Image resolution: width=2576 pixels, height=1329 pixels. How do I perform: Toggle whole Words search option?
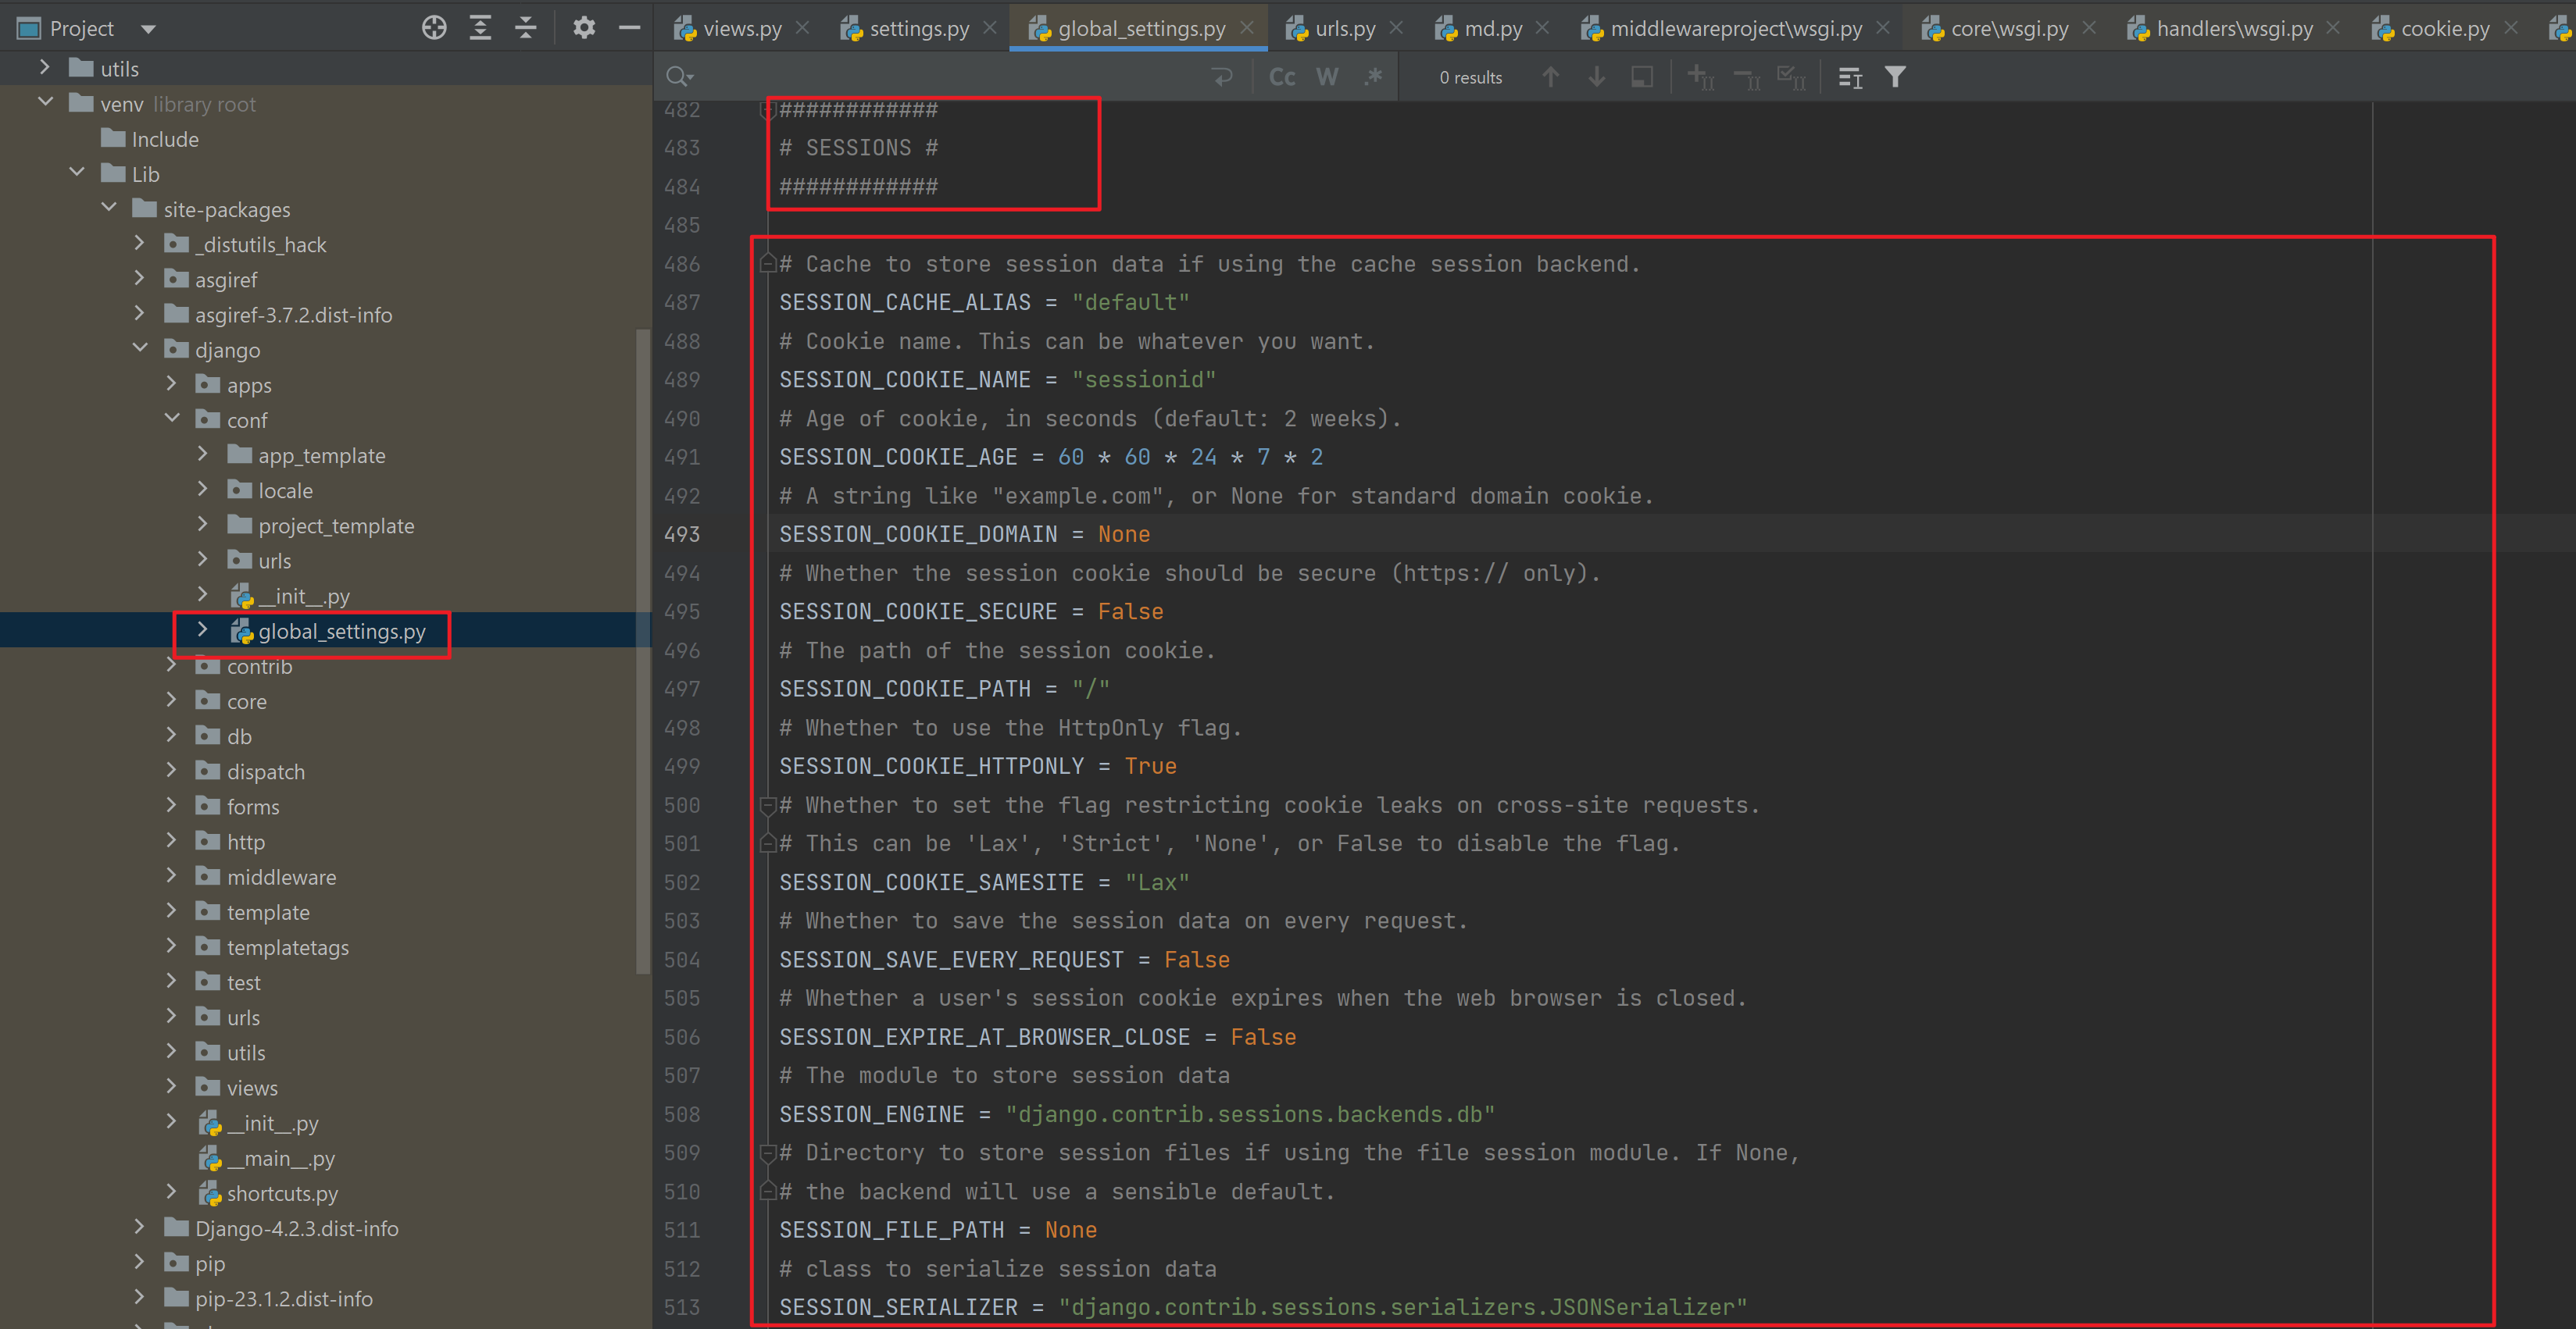1327,77
